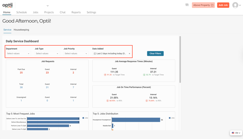Open the property selector chevron beside the logo
The image size is (243, 139).
pyautogui.click(x=48, y=6)
